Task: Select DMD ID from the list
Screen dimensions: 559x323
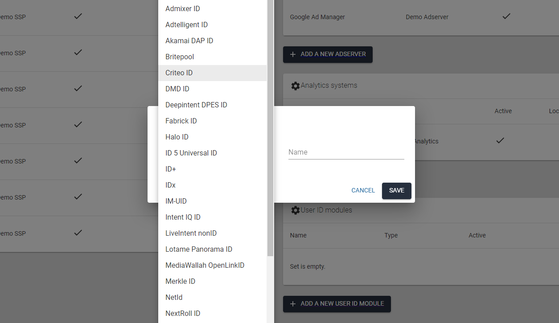Action: tap(213, 89)
